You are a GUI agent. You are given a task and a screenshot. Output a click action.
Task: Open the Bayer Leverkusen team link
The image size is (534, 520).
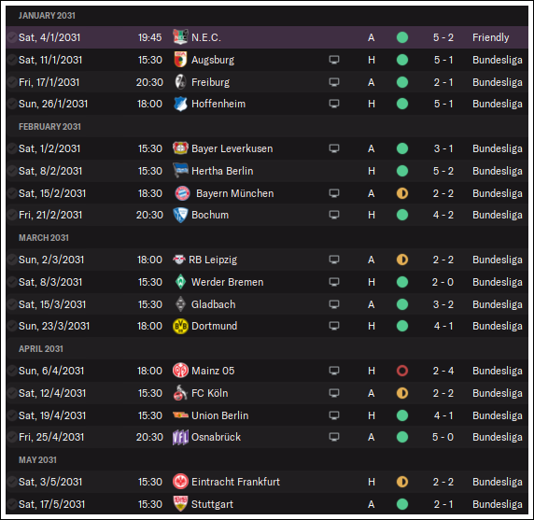click(x=232, y=148)
